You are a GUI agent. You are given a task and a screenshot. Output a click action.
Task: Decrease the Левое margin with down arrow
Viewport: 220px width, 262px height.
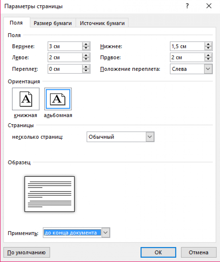coord(86,59)
